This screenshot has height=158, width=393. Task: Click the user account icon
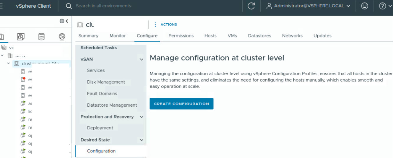(269, 6)
